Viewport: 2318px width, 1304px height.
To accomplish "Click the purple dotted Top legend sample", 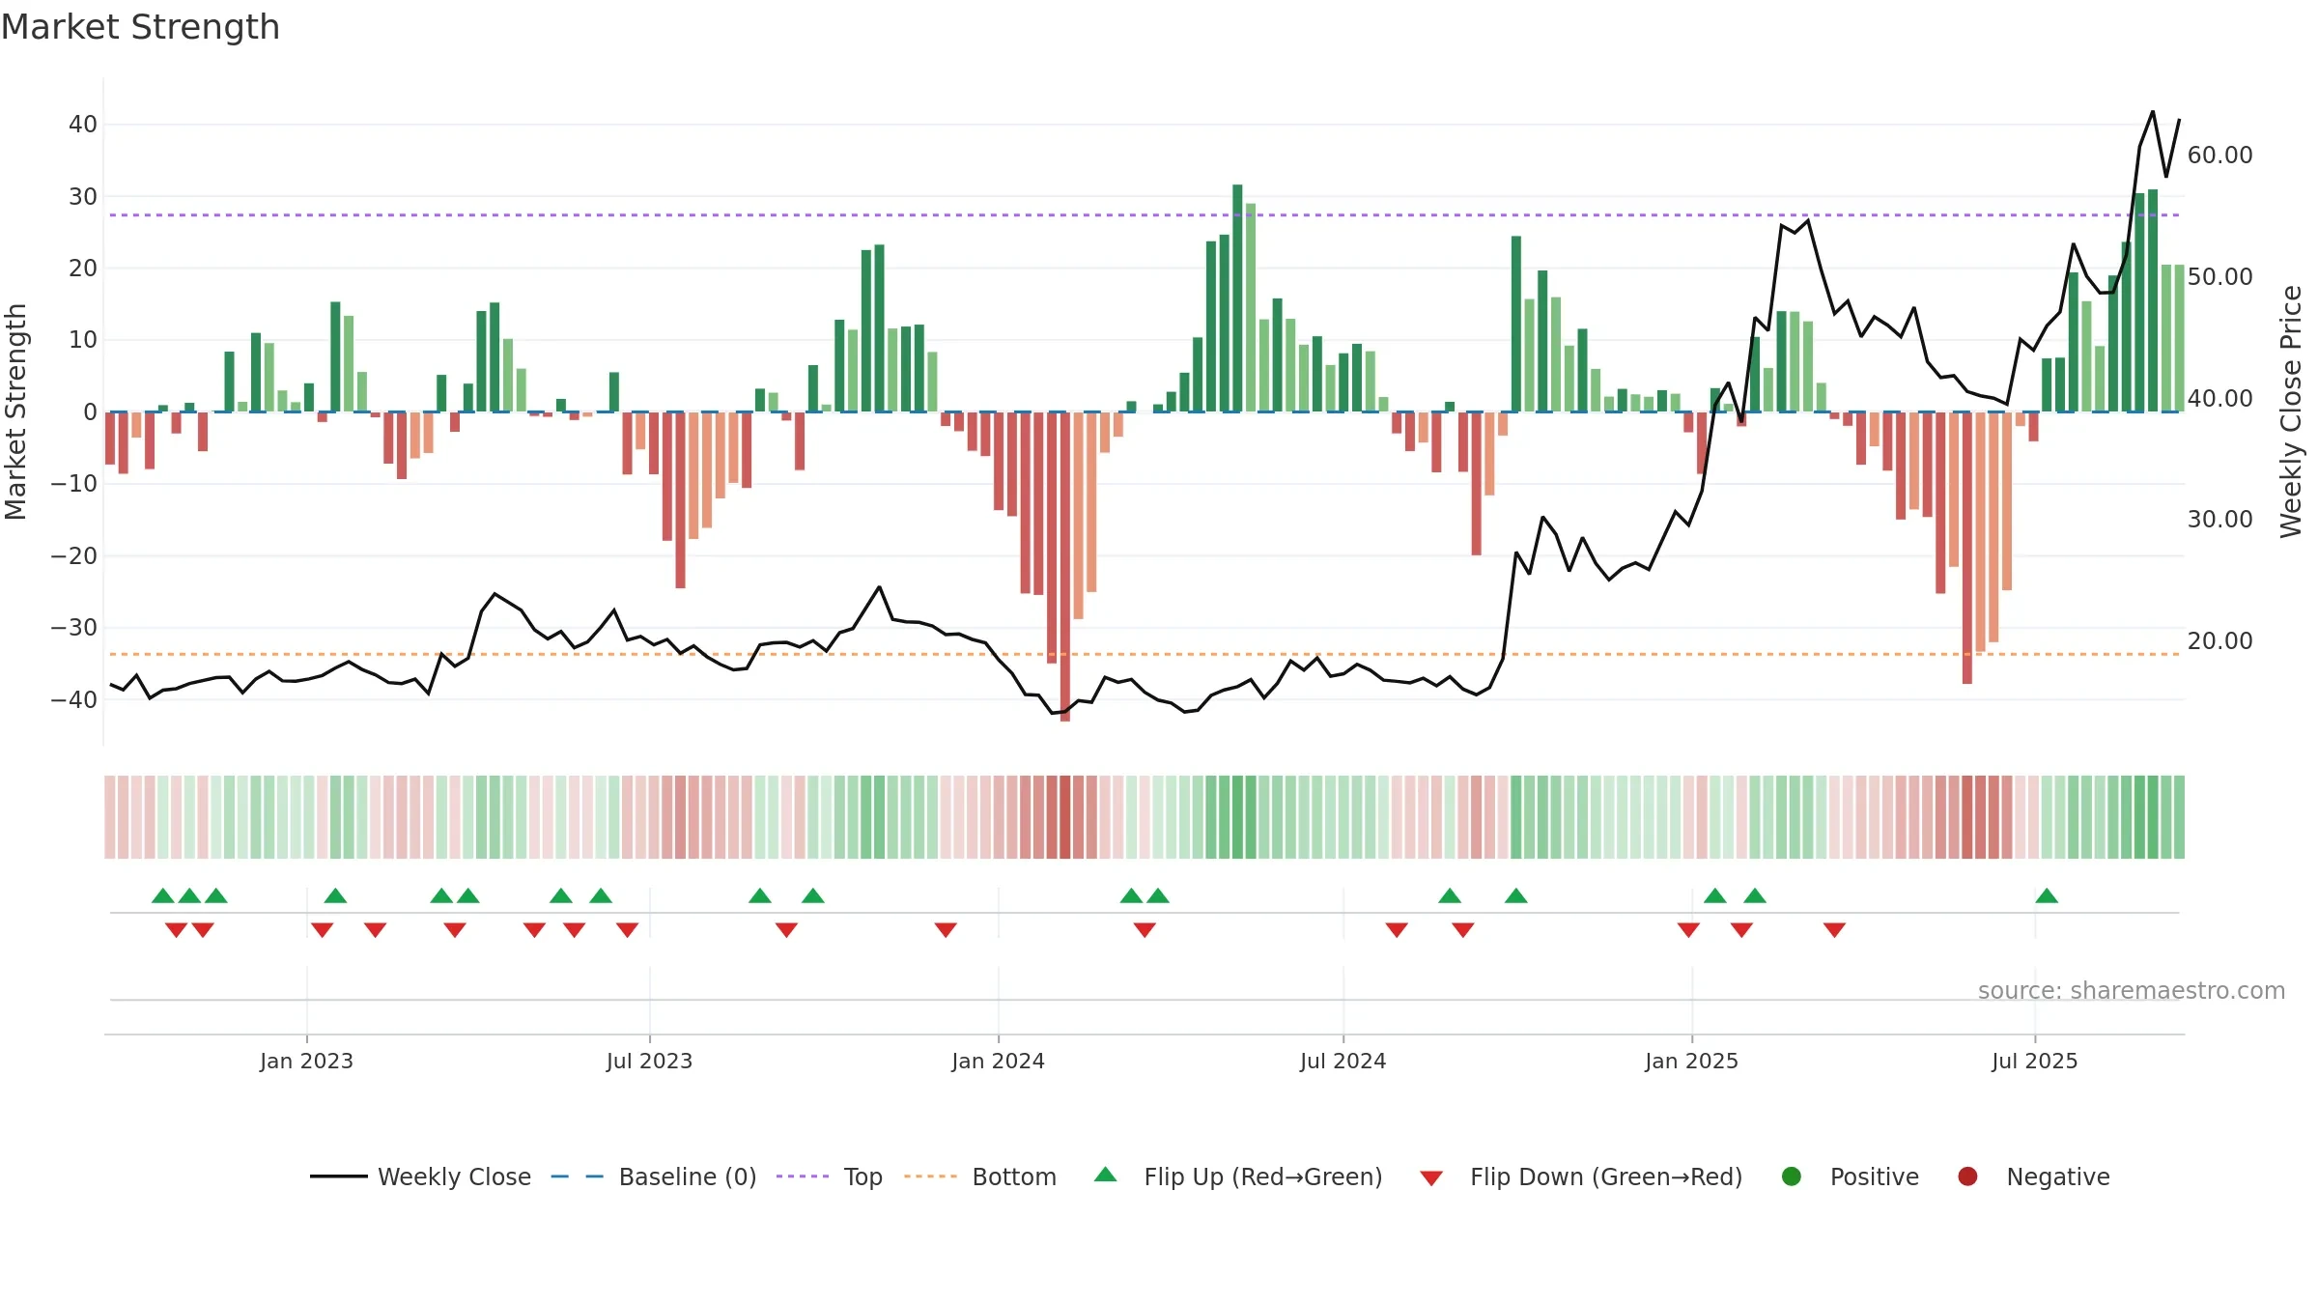I will [803, 1176].
